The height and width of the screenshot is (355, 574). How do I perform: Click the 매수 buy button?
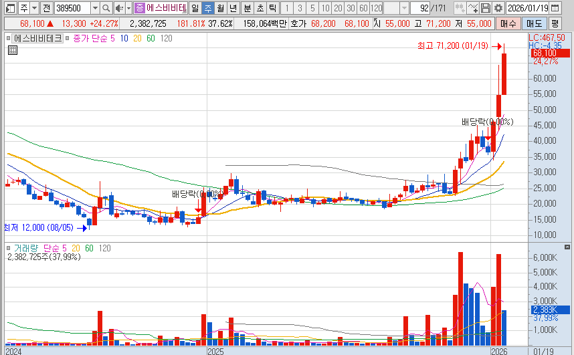[508, 23]
